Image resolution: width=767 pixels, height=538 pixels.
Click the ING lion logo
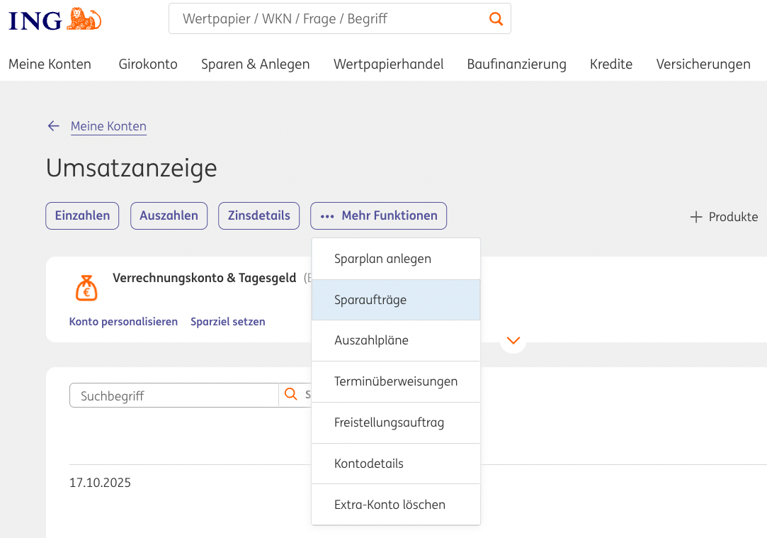click(x=84, y=20)
